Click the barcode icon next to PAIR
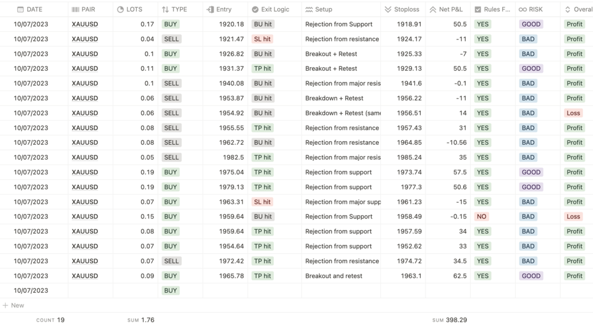Viewport: 593px width, 328px height. coord(76,9)
